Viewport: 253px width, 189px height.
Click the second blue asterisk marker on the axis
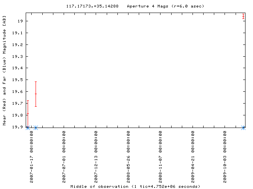[36, 128]
